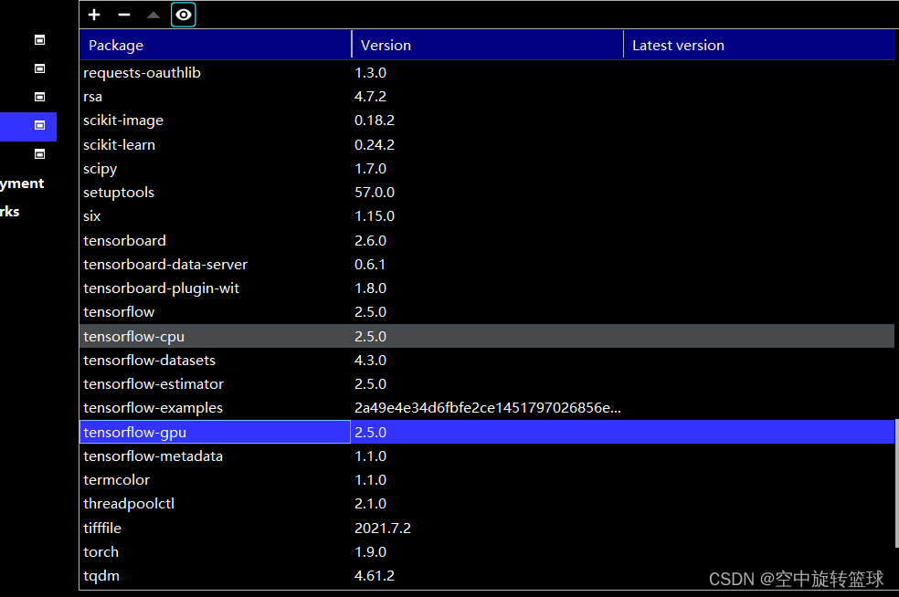Click version 57.0.0 of setuptools
Screen dimensions: 899x597
[375, 193]
